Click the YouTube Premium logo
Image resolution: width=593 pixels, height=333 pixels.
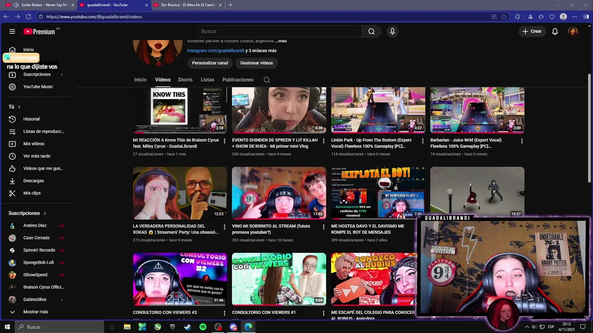39,31
